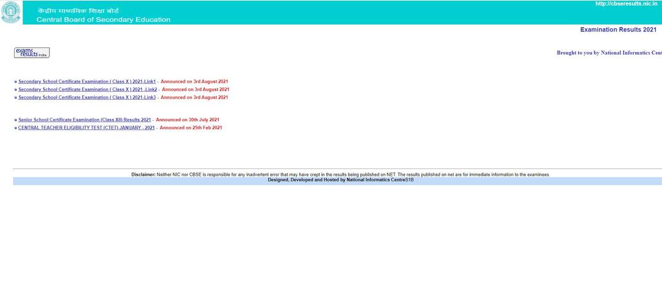This screenshot has width=662, height=294.
Task: Open Class X 2021 results Link3
Action: tap(86, 97)
